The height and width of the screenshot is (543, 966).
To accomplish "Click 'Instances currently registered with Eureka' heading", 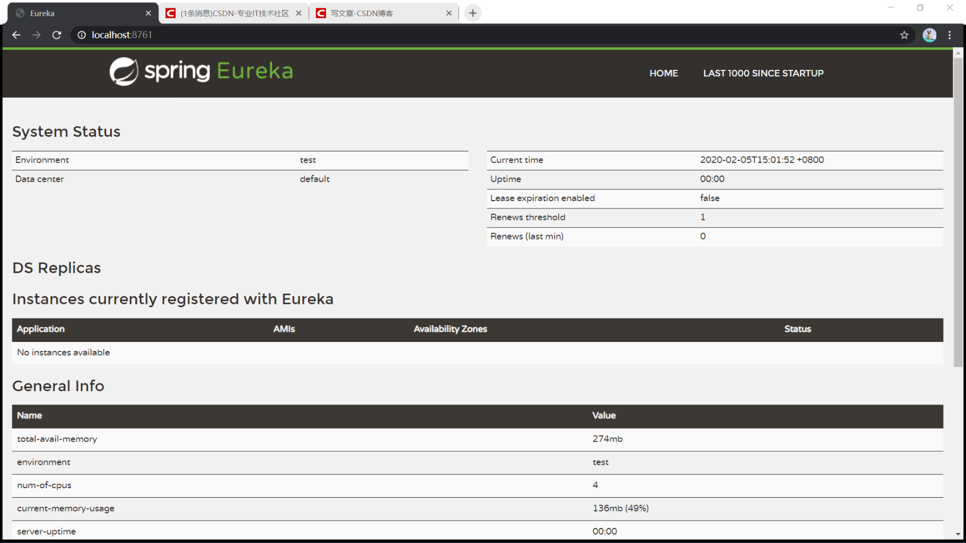I will (x=173, y=299).
